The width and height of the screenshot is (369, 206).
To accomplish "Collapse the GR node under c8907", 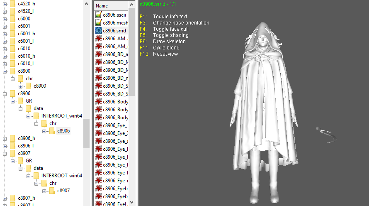I will [13, 161].
